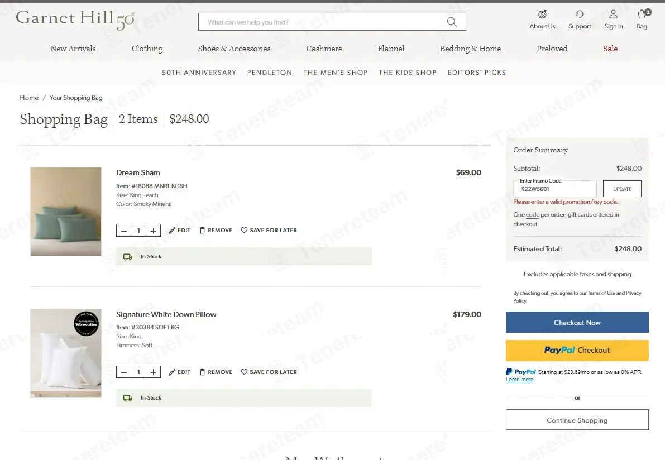Pay with PayPal Checkout button
Viewport: 665px width, 460px height.
coord(577,350)
